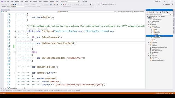
Task: Click the Pause (Break All) debug icon
Action: point(62,4)
